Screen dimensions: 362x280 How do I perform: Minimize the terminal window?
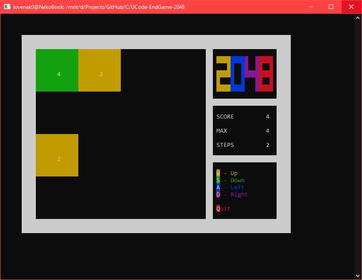311,7
